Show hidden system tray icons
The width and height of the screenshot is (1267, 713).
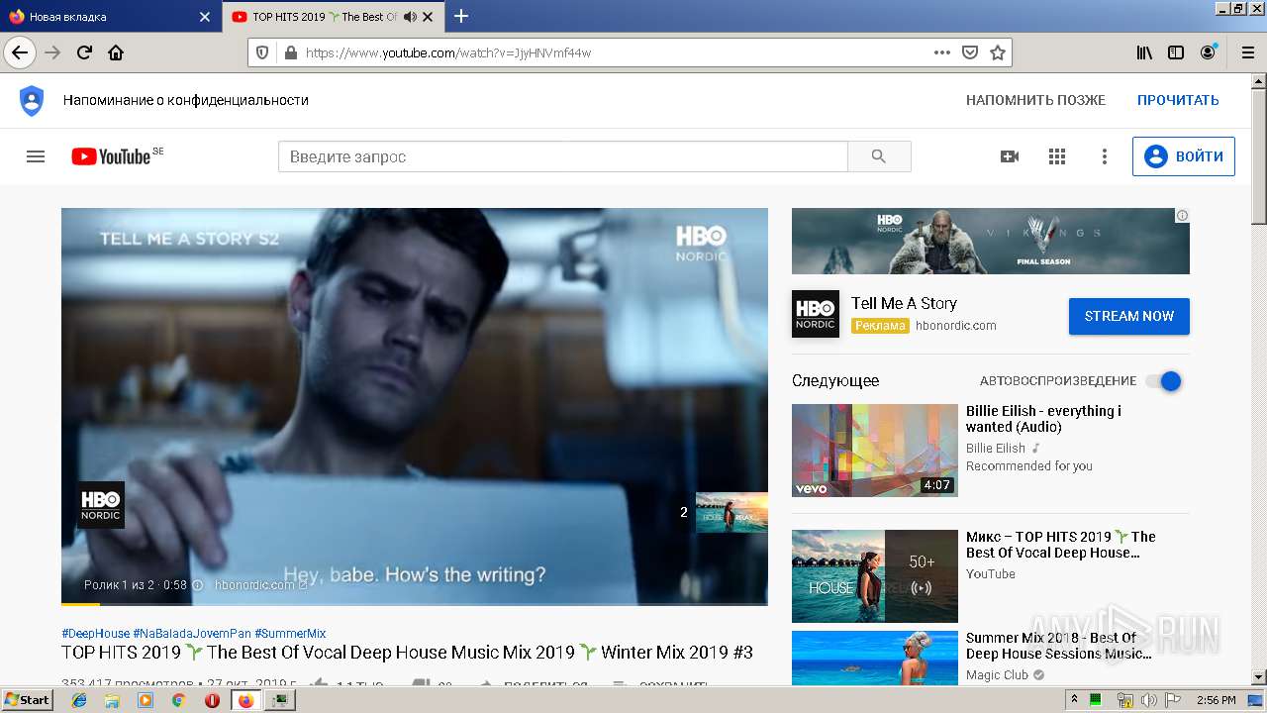click(1074, 700)
